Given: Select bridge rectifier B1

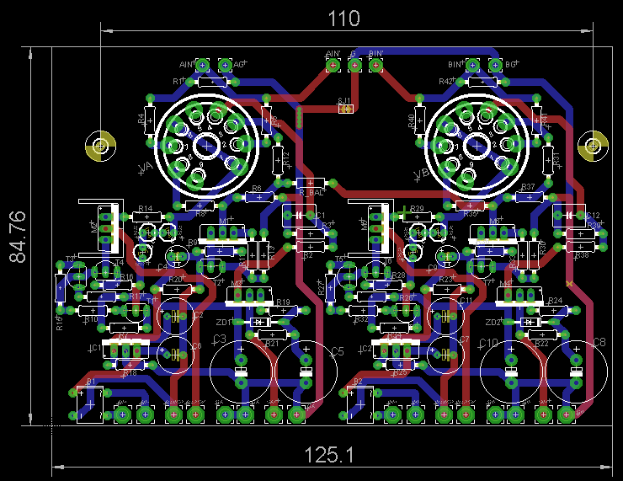Looking at the screenshot, I should point(90,404).
